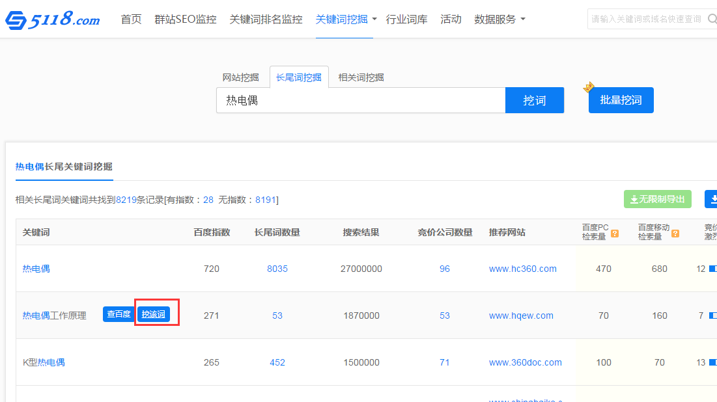This screenshot has width=717, height=402.
Task: Click the help icon beside 百度移动检索量
Action: (675, 233)
